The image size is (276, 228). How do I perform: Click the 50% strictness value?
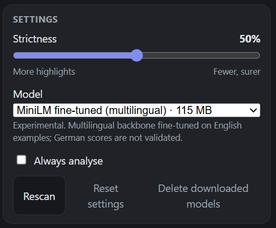(x=250, y=39)
